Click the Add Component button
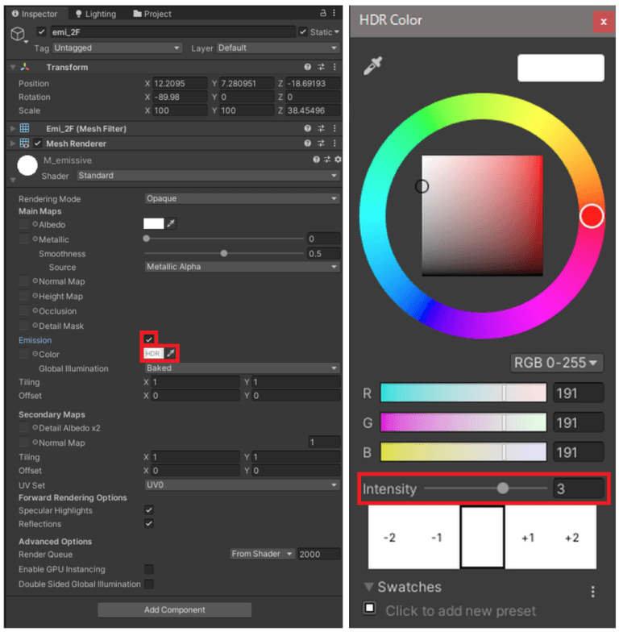 pyautogui.click(x=174, y=609)
